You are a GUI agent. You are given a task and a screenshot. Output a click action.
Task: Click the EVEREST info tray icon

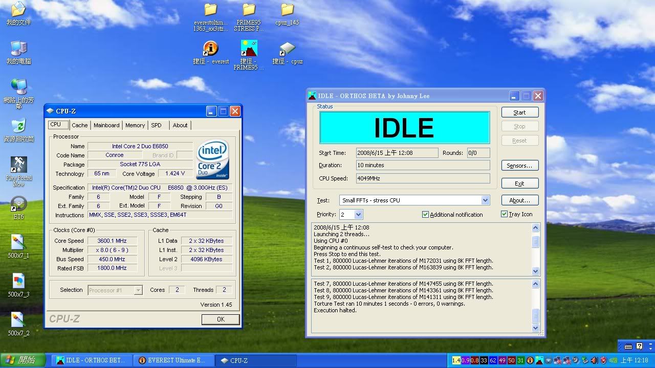tap(530, 360)
